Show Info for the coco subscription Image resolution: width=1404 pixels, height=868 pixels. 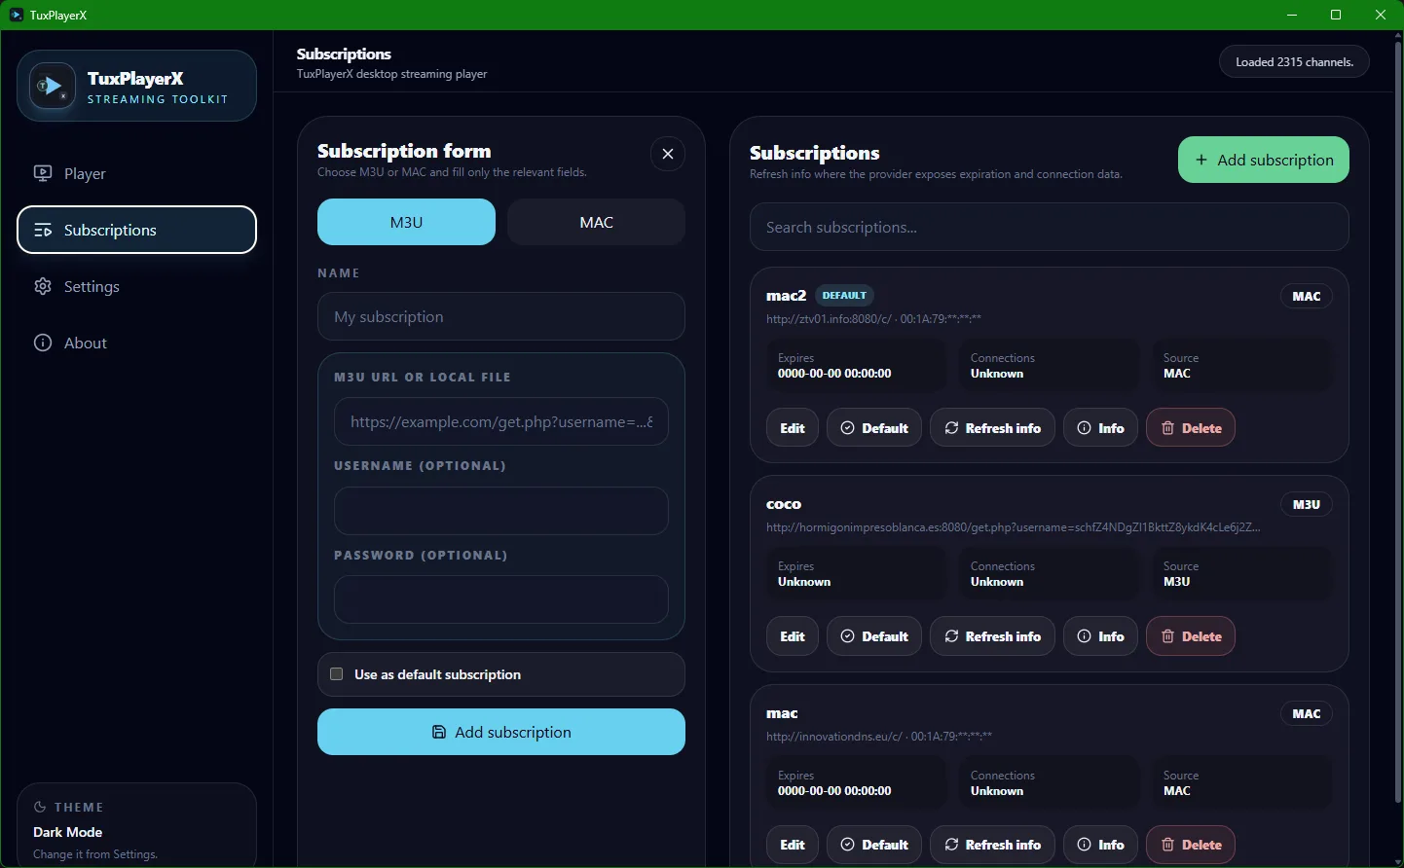[x=1100, y=636]
